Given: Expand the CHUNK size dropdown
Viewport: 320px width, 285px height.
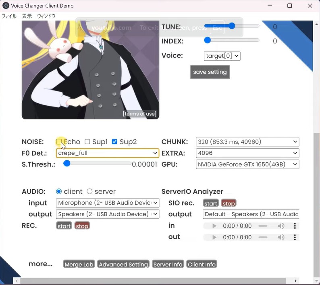Looking at the screenshot, I should pos(247,142).
